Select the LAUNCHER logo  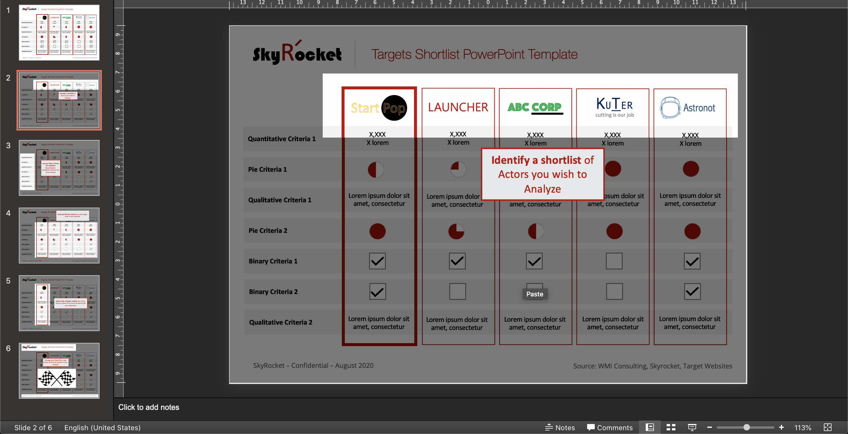pos(458,107)
